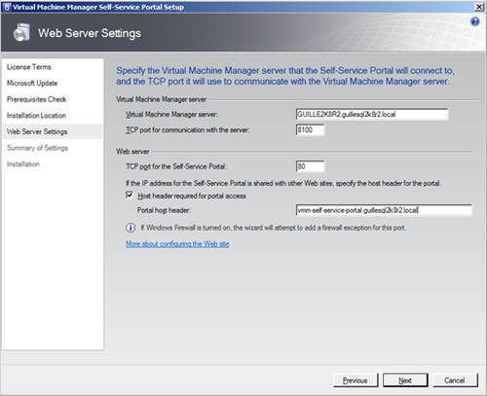Click the info icon beside the firewall note
The width and height of the screenshot is (487, 396).
click(x=131, y=228)
